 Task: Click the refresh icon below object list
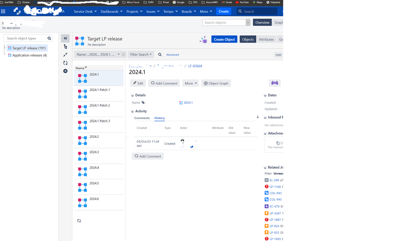click(79, 221)
